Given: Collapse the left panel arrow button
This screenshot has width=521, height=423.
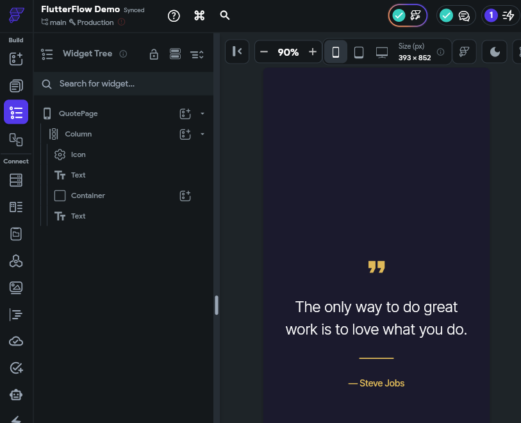Looking at the screenshot, I should pos(237,51).
